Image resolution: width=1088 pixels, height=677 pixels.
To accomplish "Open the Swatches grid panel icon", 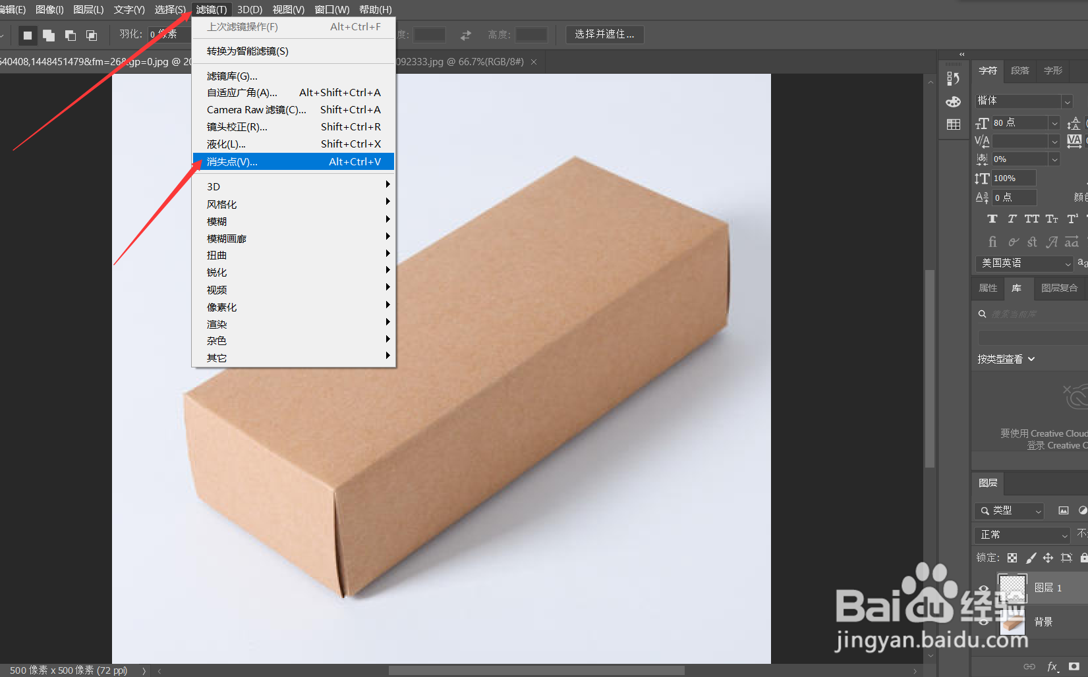I will point(953,124).
